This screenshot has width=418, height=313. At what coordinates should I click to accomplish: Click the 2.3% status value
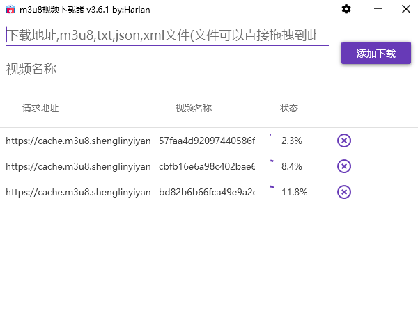pos(292,141)
